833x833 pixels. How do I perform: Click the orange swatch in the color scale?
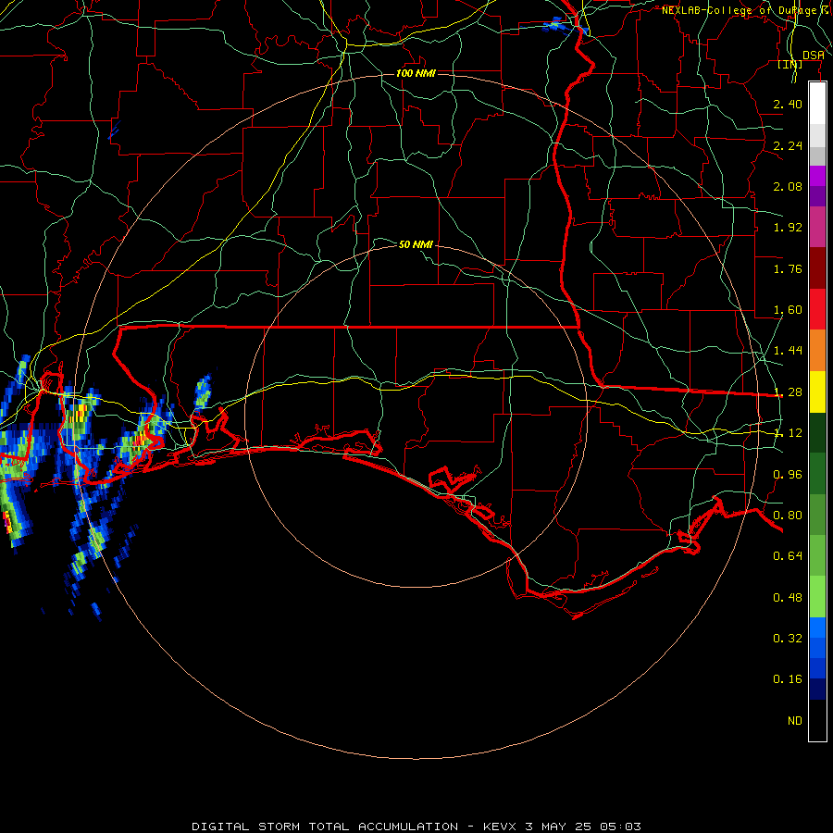coord(817,351)
